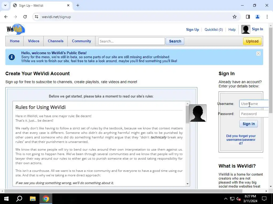This screenshot has width=273, height=204.
Task: Click the blue info icon in the banner
Action: pos(12,57)
